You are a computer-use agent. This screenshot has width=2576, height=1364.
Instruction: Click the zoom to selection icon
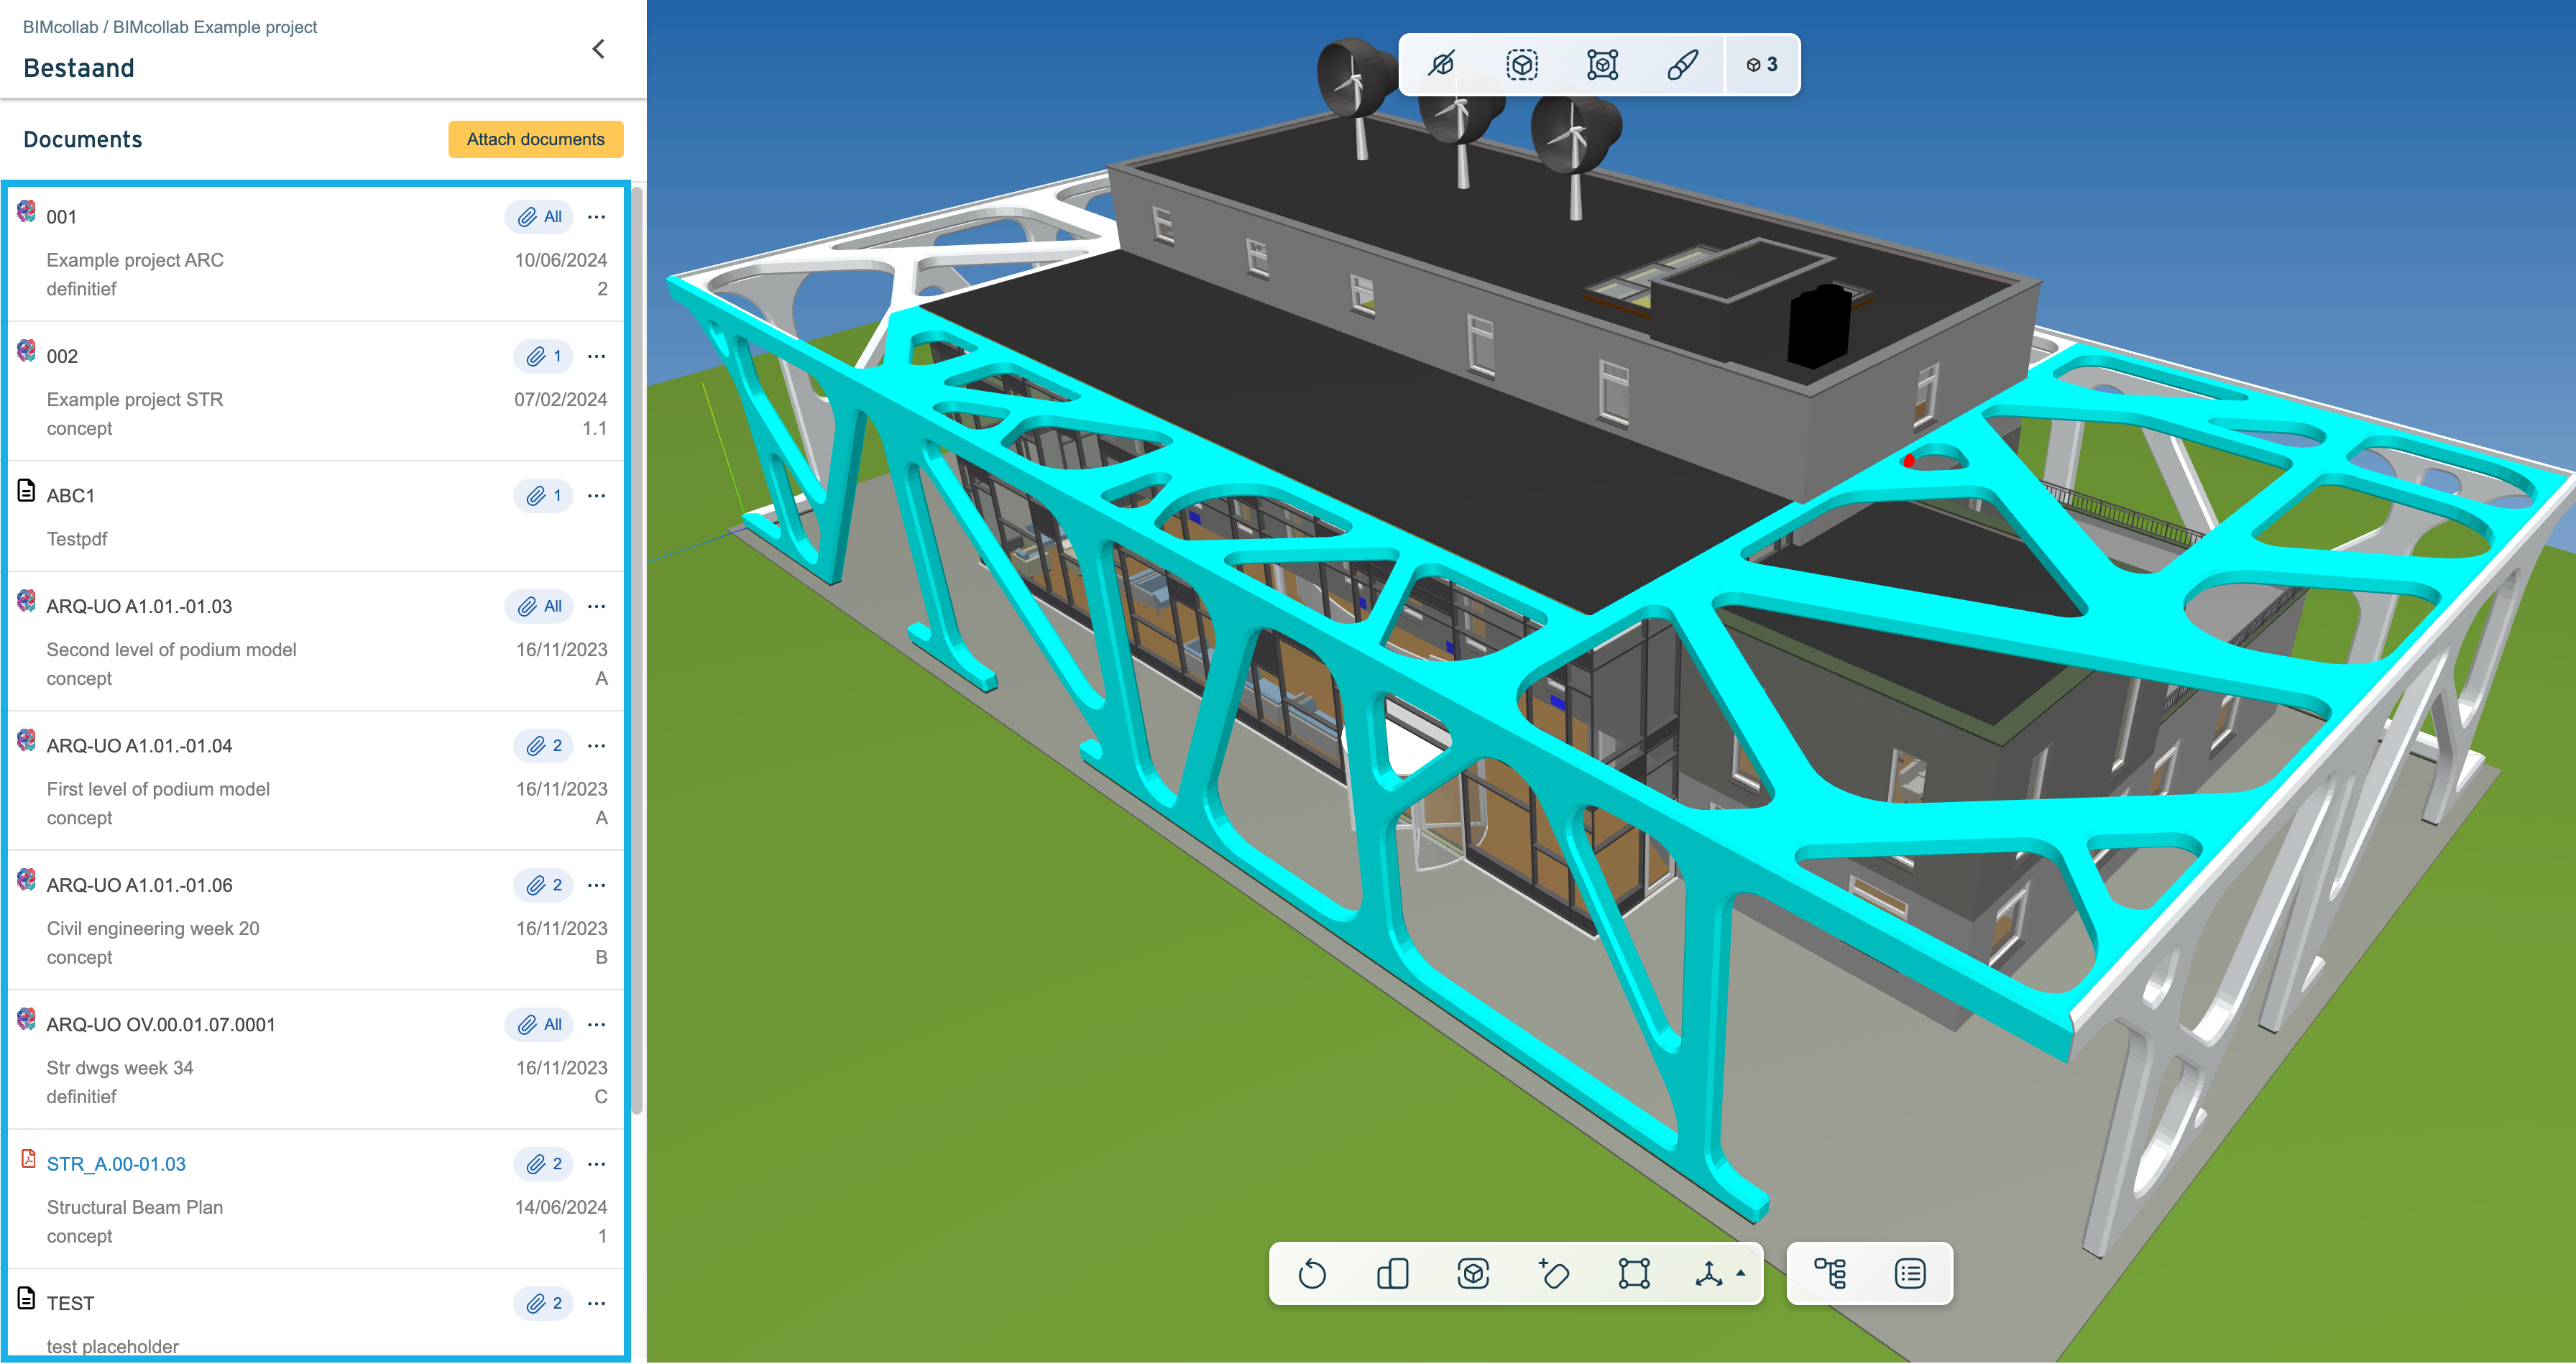[1602, 65]
